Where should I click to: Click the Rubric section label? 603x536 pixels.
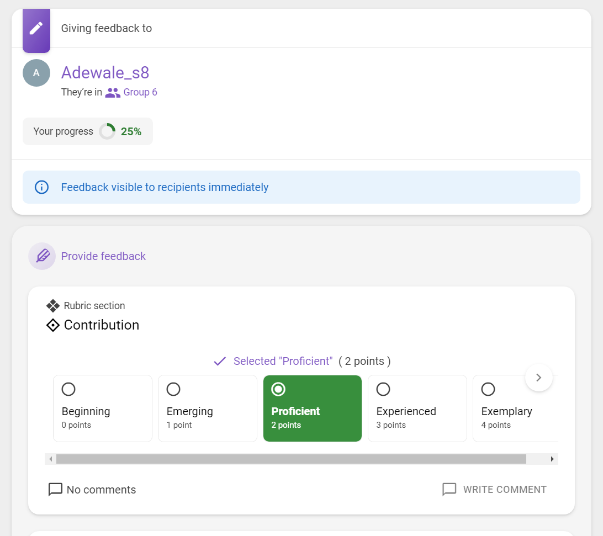pyautogui.click(x=94, y=306)
